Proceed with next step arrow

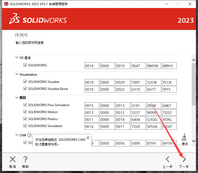pos(184,159)
